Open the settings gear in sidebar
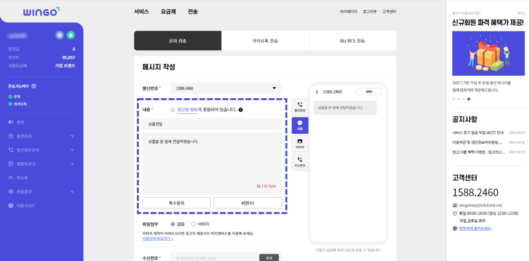Screen dimensions: 529x261 point(60,35)
